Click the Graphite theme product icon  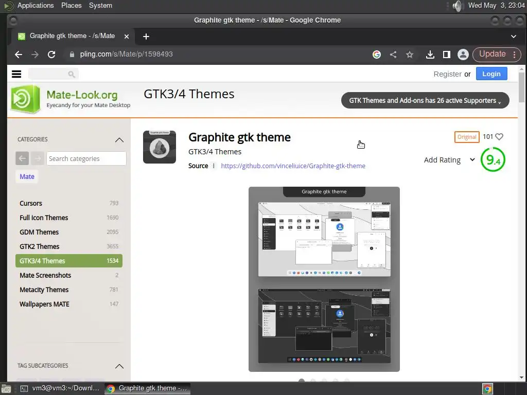tap(160, 147)
